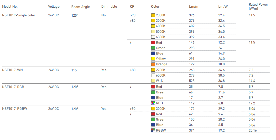Click Red swatch in NSF1017-RGBW section
Screen dimensions: 276x140
pyautogui.click(x=153, y=114)
